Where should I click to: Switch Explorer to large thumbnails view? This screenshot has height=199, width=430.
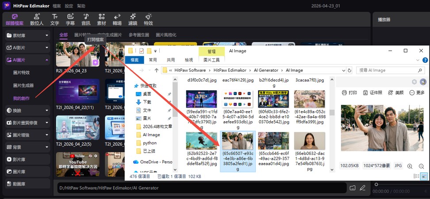tap(423, 176)
